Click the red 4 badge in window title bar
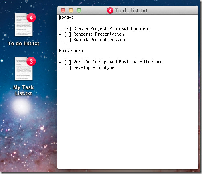The image size is (202, 174). click(x=110, y=10)
